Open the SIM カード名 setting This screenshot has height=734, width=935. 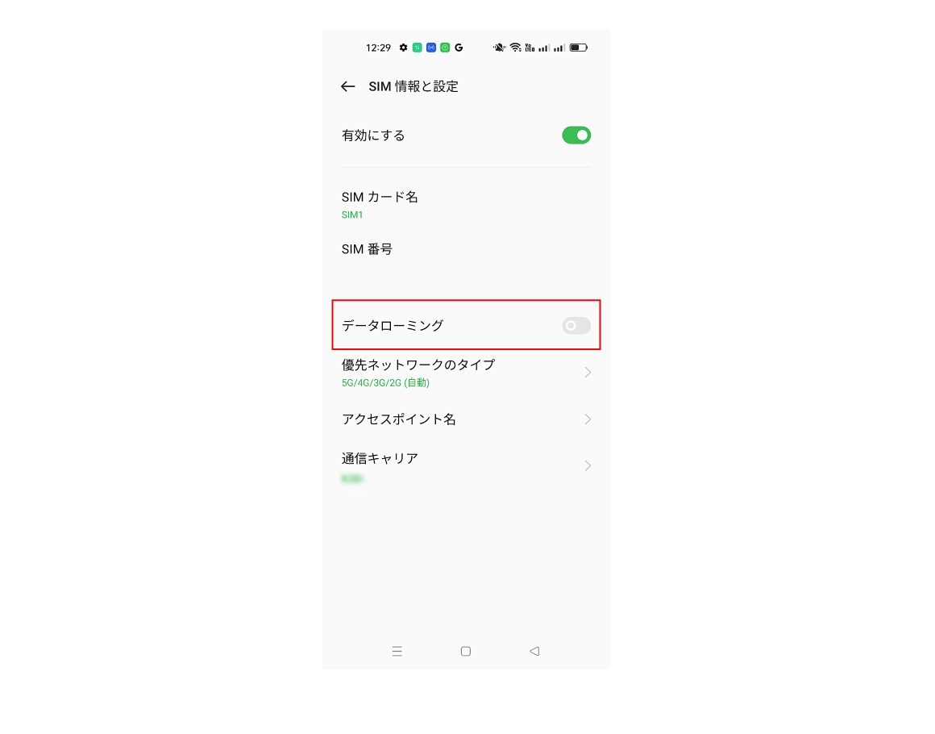point(466,205)
